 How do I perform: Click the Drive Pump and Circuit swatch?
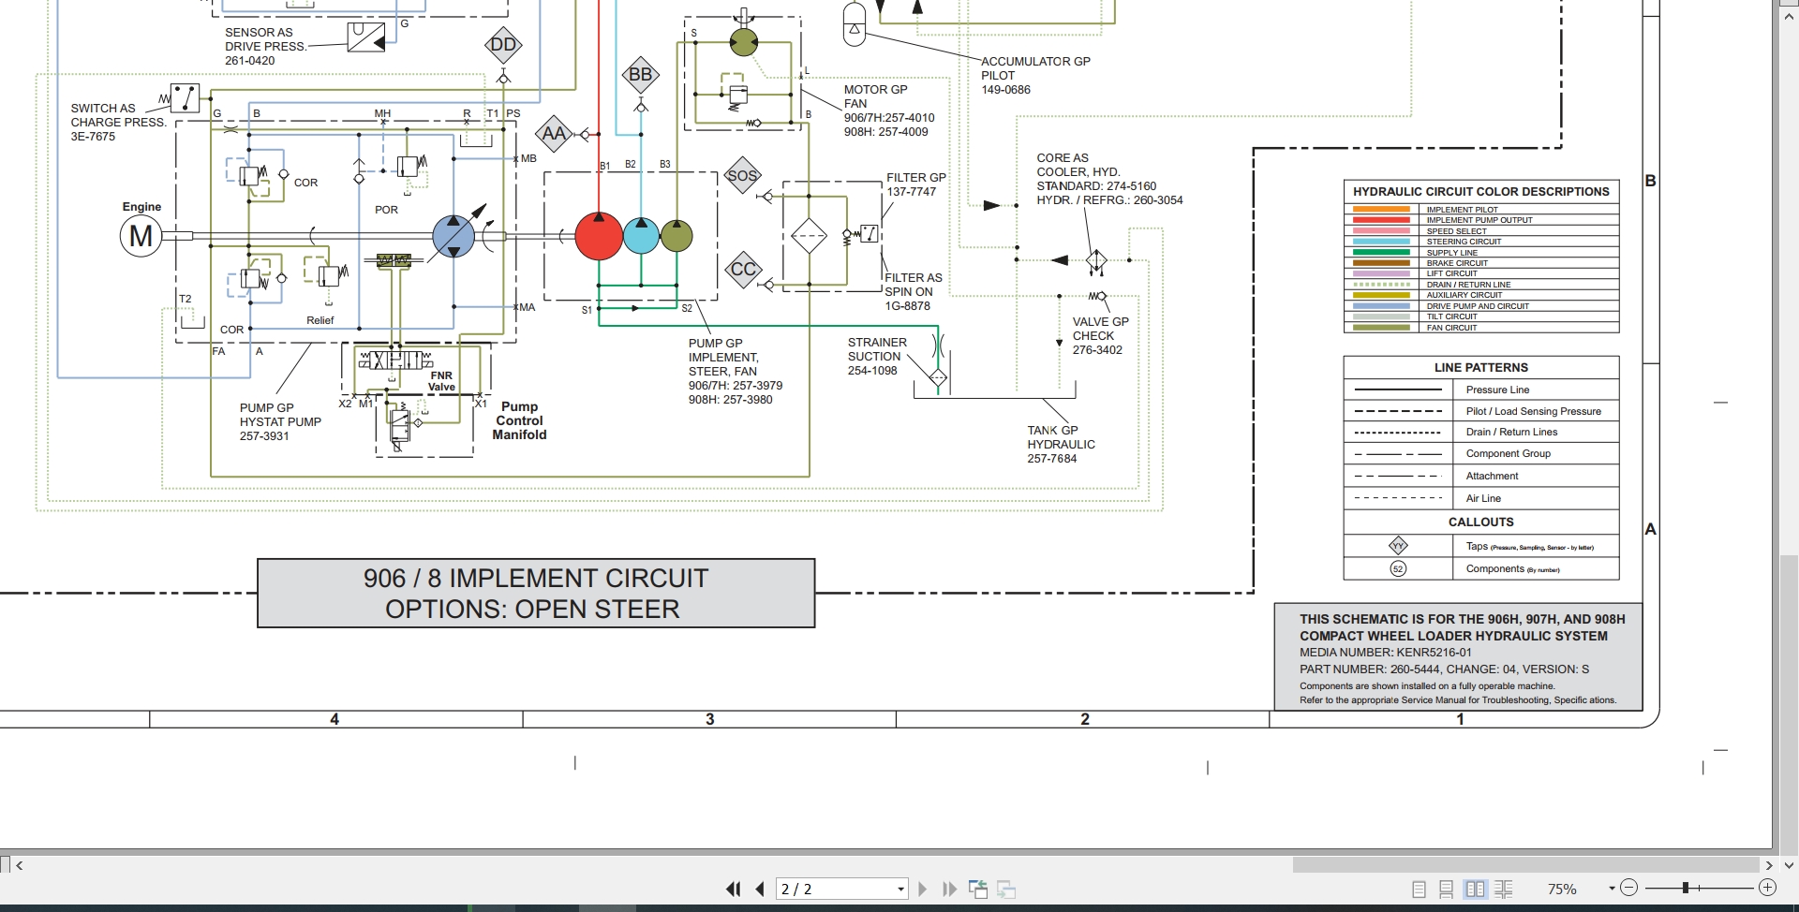(1382, 306)
